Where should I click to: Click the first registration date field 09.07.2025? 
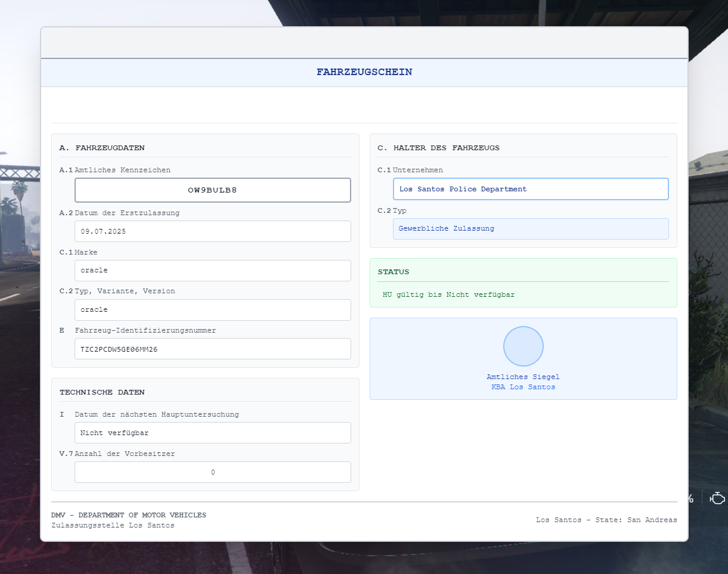pos(212,231)
